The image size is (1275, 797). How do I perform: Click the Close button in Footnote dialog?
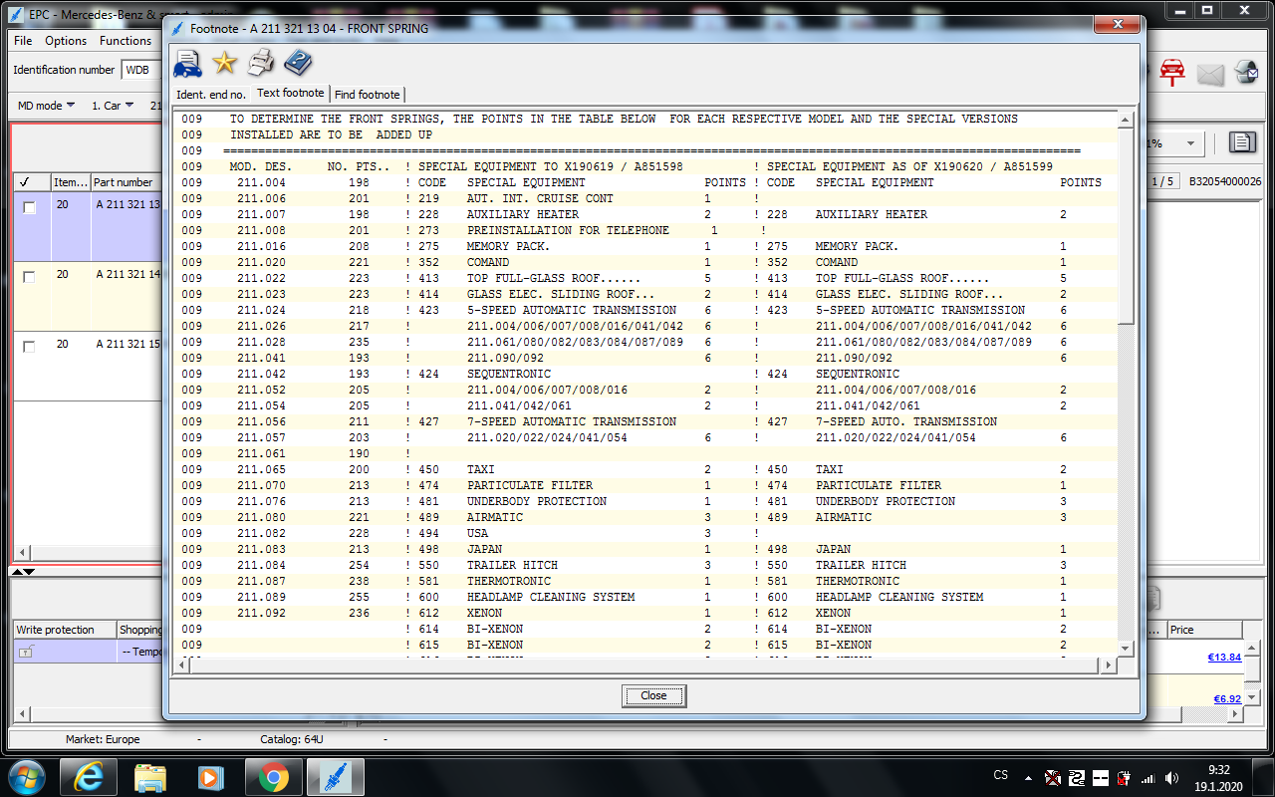[x=653, y=695]
